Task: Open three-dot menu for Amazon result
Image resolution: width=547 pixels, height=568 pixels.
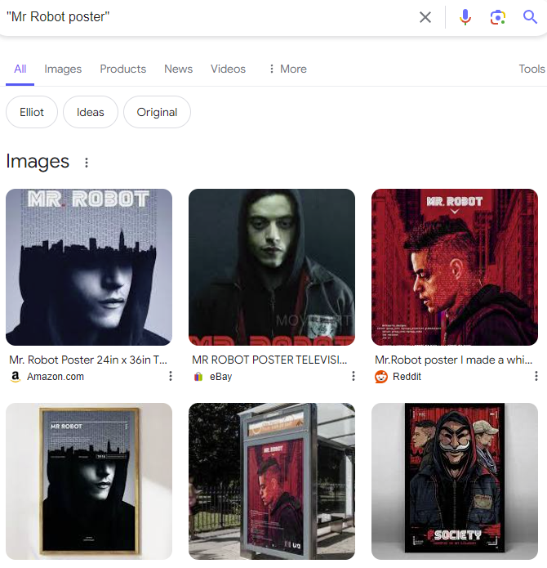Action: pyautogui.click(x=171, y=376)
